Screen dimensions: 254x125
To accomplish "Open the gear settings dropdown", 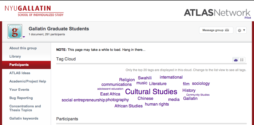I will (241, 30).
